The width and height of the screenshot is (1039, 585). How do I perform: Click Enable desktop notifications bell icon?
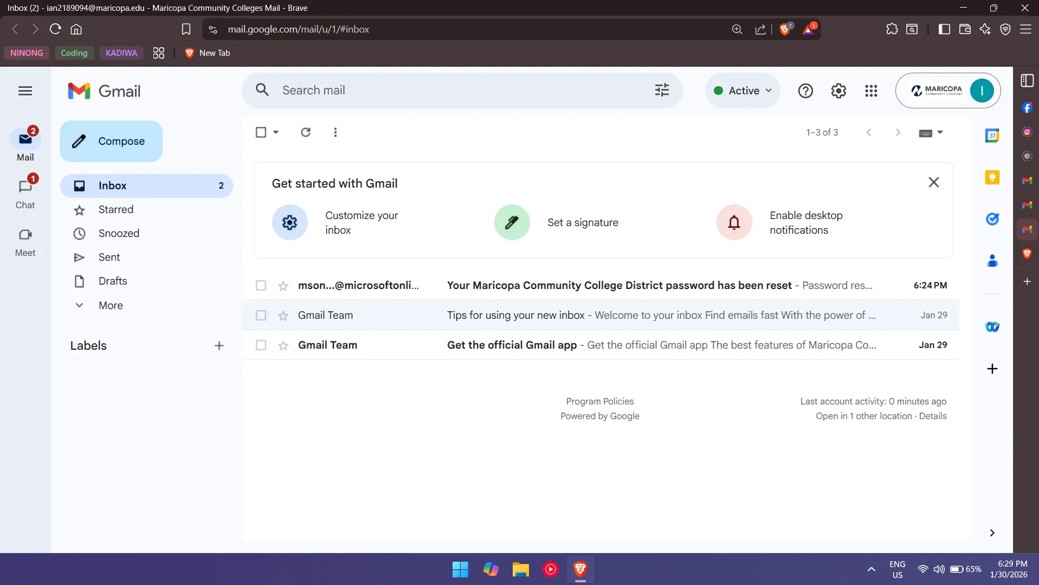[x=734, y=222]
